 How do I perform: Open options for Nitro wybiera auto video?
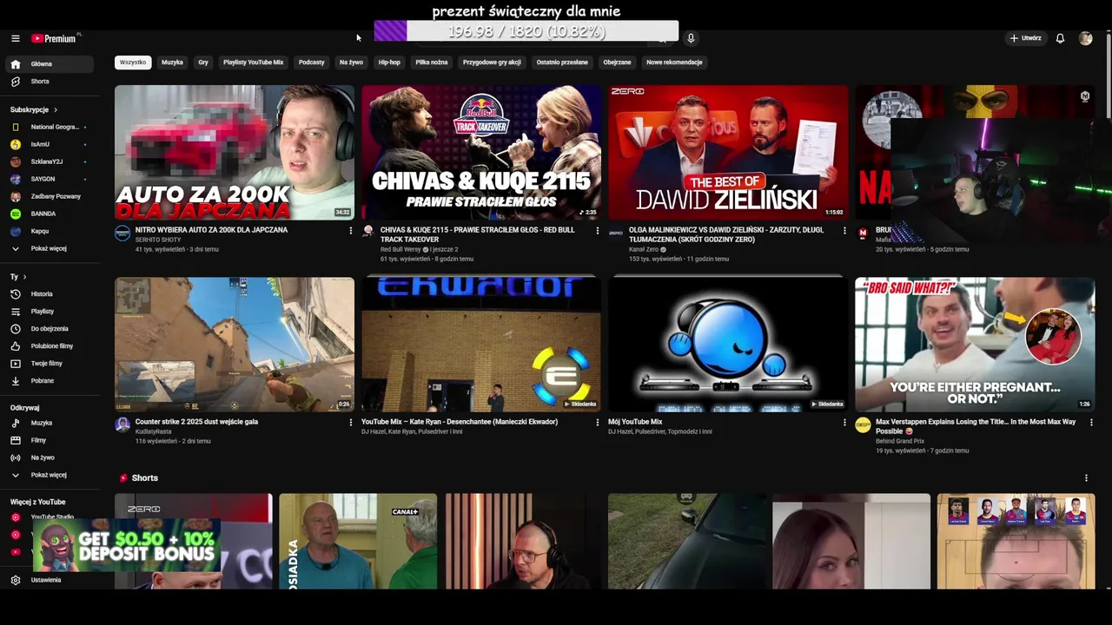(x=351, y=231)
